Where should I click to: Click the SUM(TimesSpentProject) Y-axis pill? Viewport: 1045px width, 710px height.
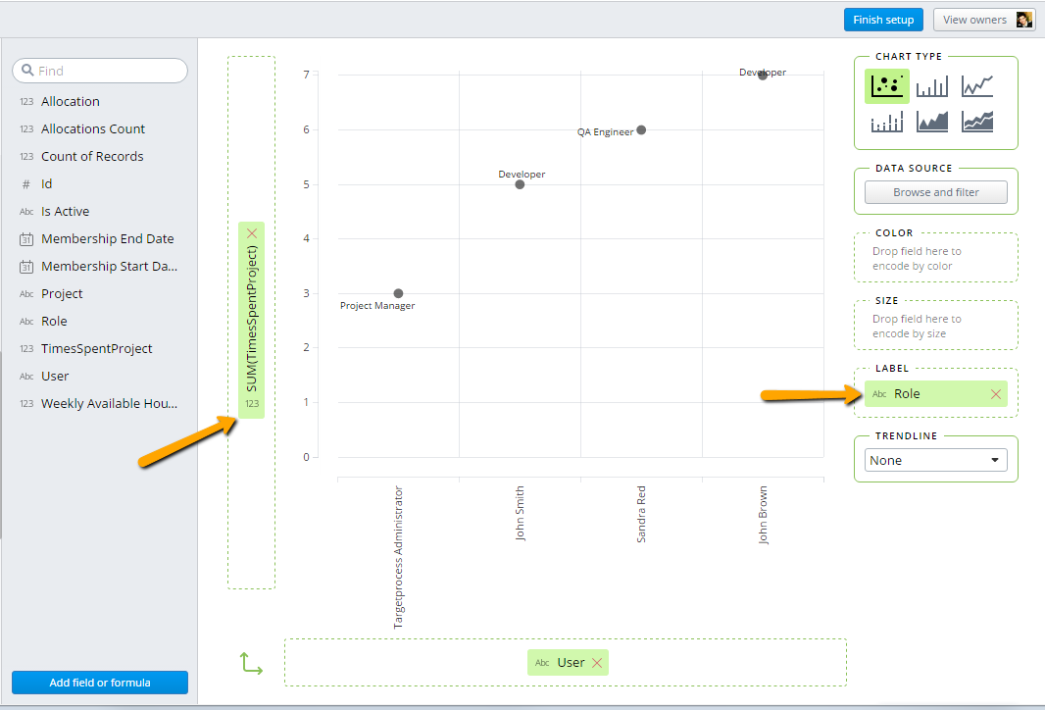[251, 320]
